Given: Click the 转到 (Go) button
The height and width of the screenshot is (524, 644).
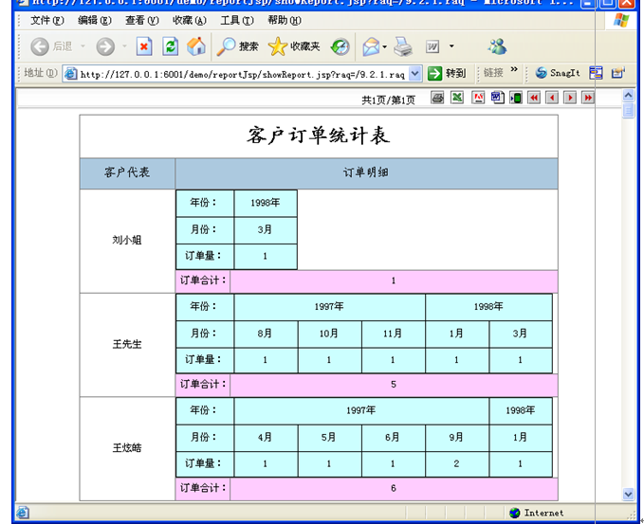Looking at the screenshot, I should coord(447,74).
